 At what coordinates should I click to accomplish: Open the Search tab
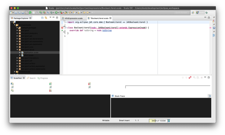click(31, 78)
